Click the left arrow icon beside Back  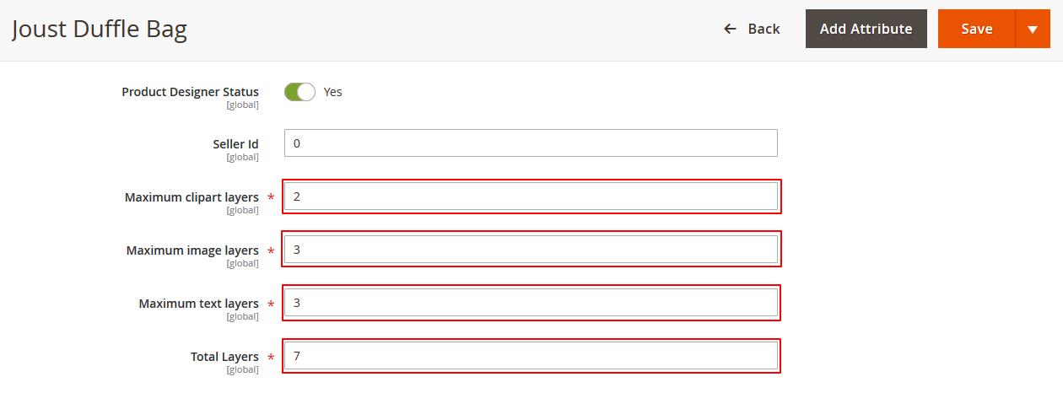pyautogui.click(x=731, y=29)
